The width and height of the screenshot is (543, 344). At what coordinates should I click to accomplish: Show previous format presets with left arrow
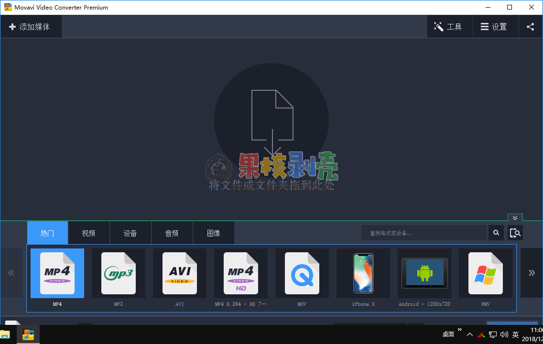[11, 273]
